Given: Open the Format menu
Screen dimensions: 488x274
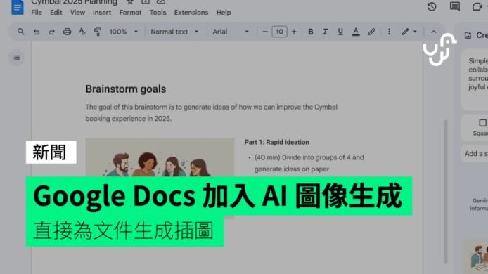Looking at the screenshot, I should coord(130,13).
